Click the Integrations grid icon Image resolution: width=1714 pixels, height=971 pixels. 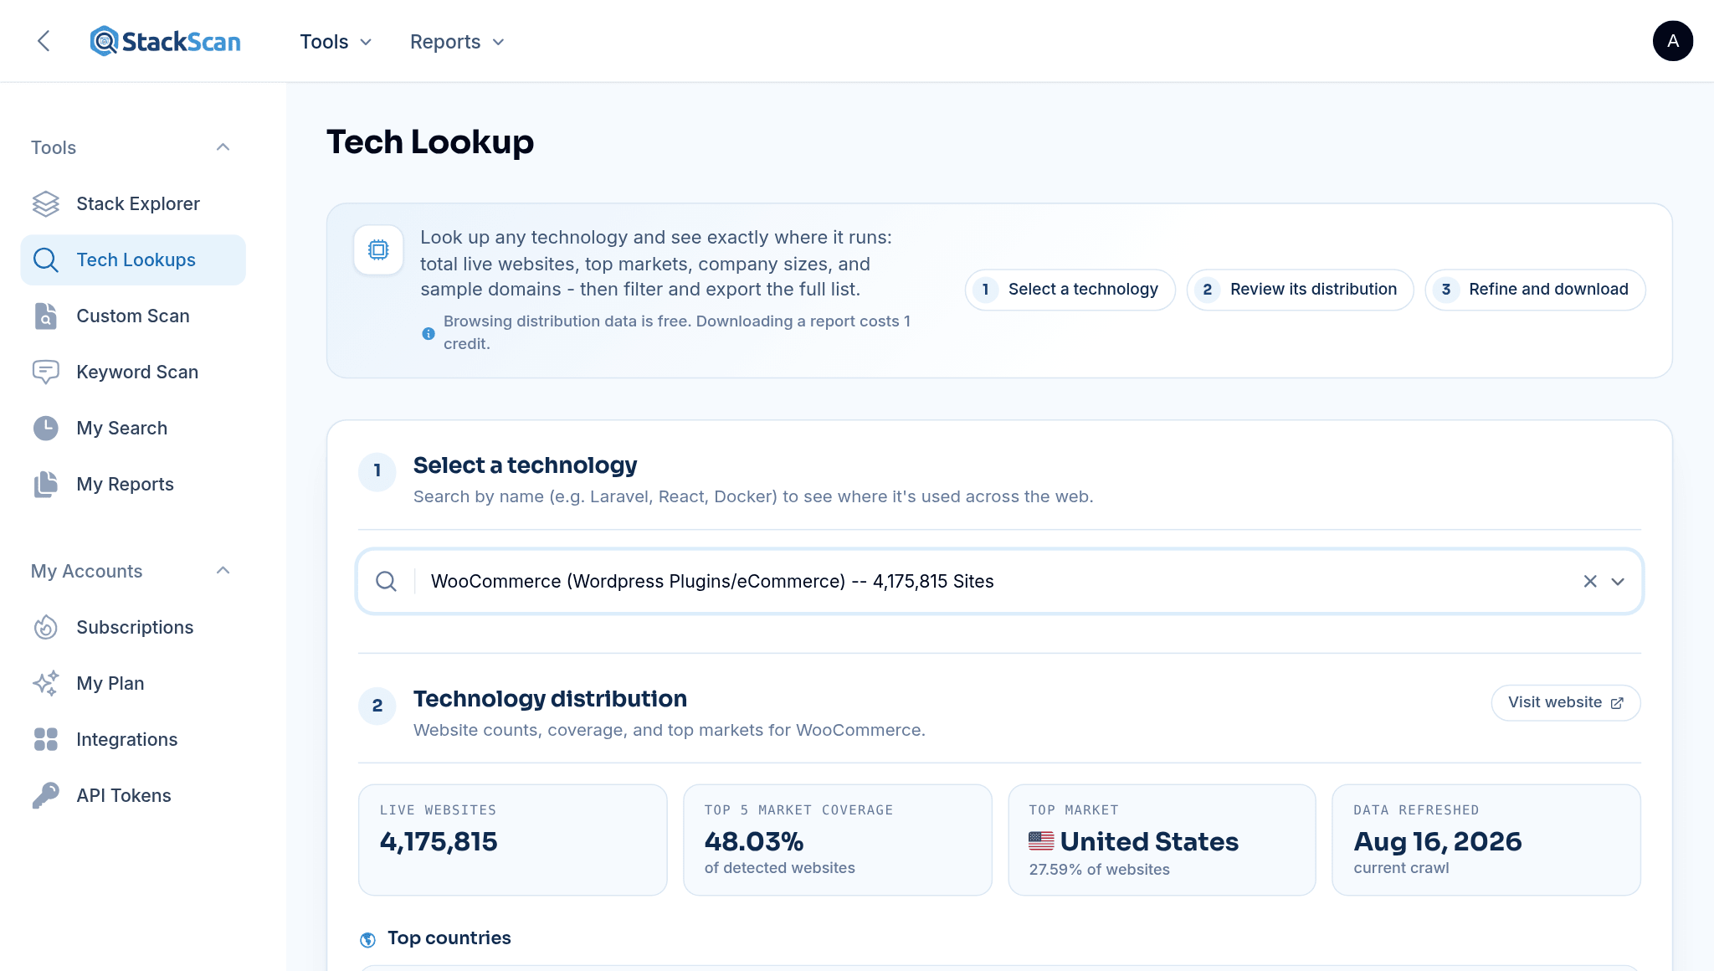[46, 739]
